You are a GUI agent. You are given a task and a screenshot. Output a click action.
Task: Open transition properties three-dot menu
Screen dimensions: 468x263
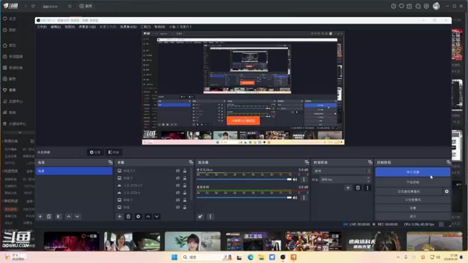(367, 188)
